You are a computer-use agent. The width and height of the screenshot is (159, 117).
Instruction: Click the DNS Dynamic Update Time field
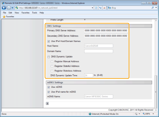[88, 75]
